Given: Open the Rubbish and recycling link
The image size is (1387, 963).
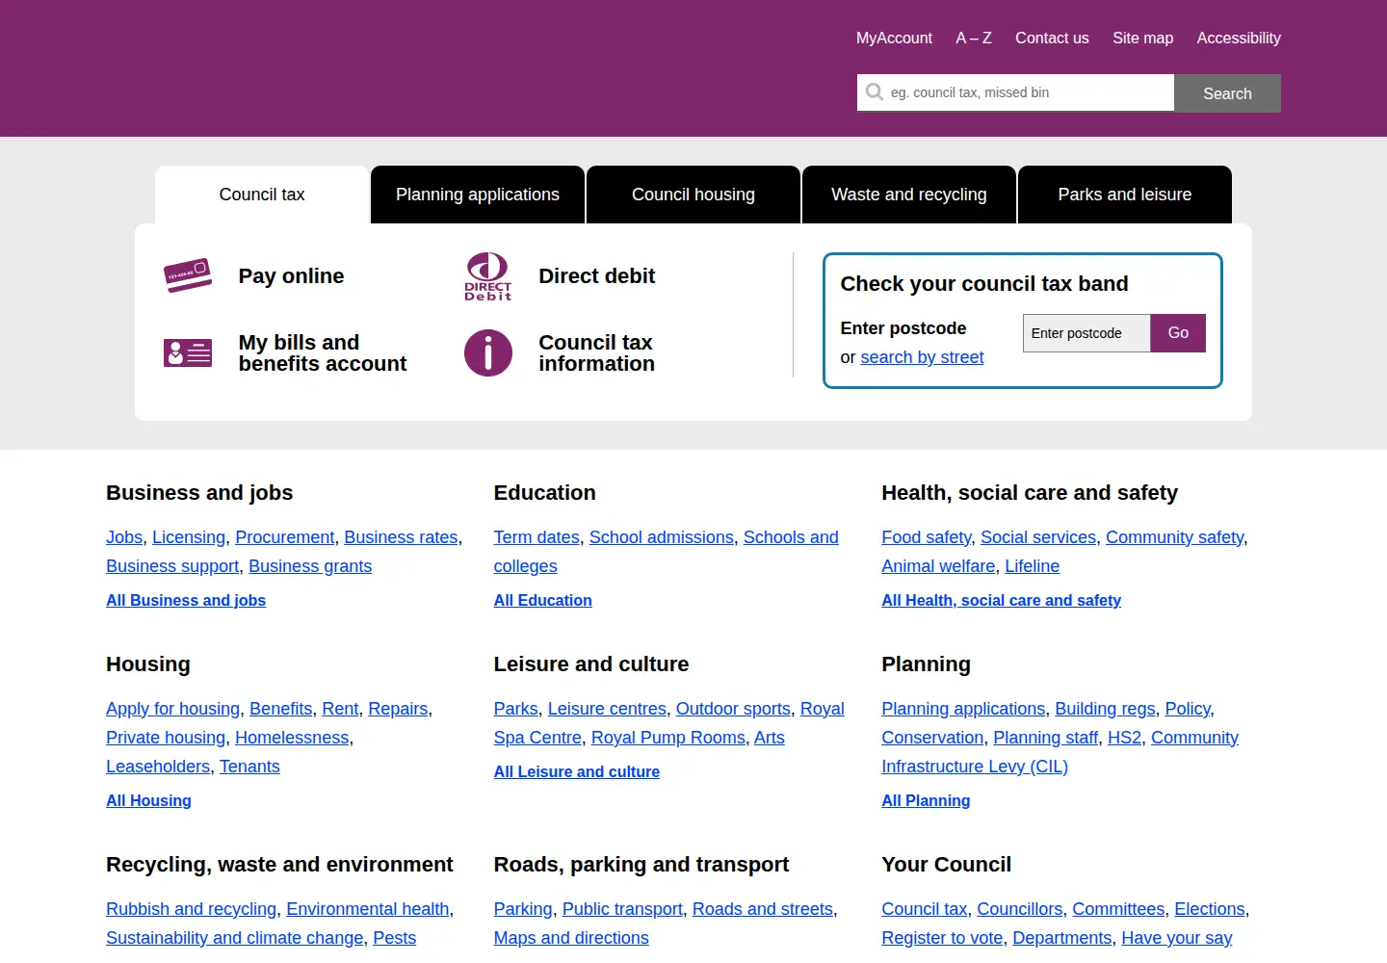Looking at the screenshot, I should point(191,909).
